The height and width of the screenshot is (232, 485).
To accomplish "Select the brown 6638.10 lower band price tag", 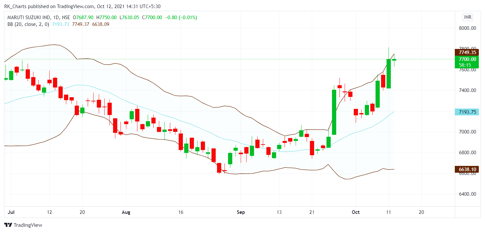I will point(467,169).
